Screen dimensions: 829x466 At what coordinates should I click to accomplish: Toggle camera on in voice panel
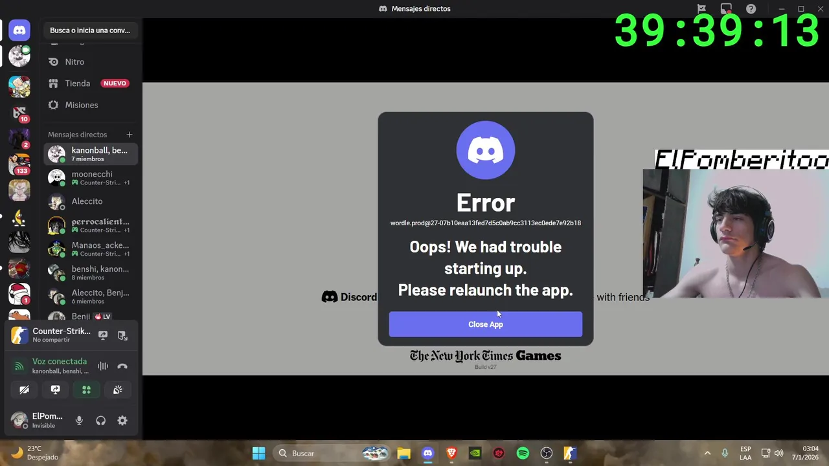pyautogui.click(x=24, y=390)
